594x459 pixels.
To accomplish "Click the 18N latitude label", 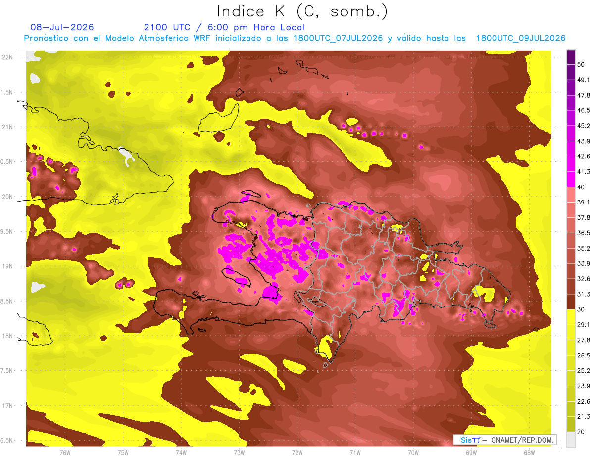I will tap(7, 336).
